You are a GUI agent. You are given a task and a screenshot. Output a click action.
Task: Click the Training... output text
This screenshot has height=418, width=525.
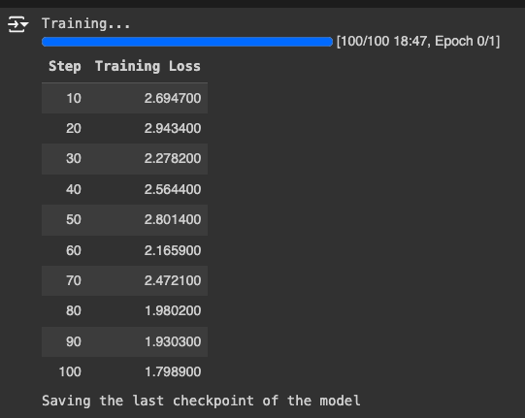click(85, 24)
